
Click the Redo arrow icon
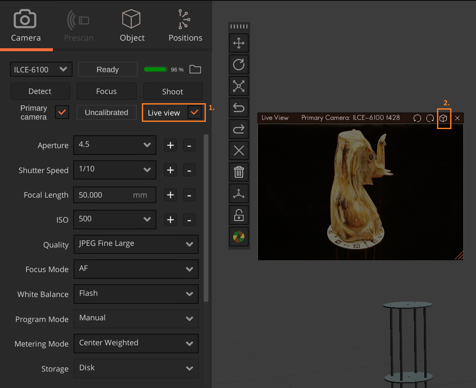coord(239,129)
